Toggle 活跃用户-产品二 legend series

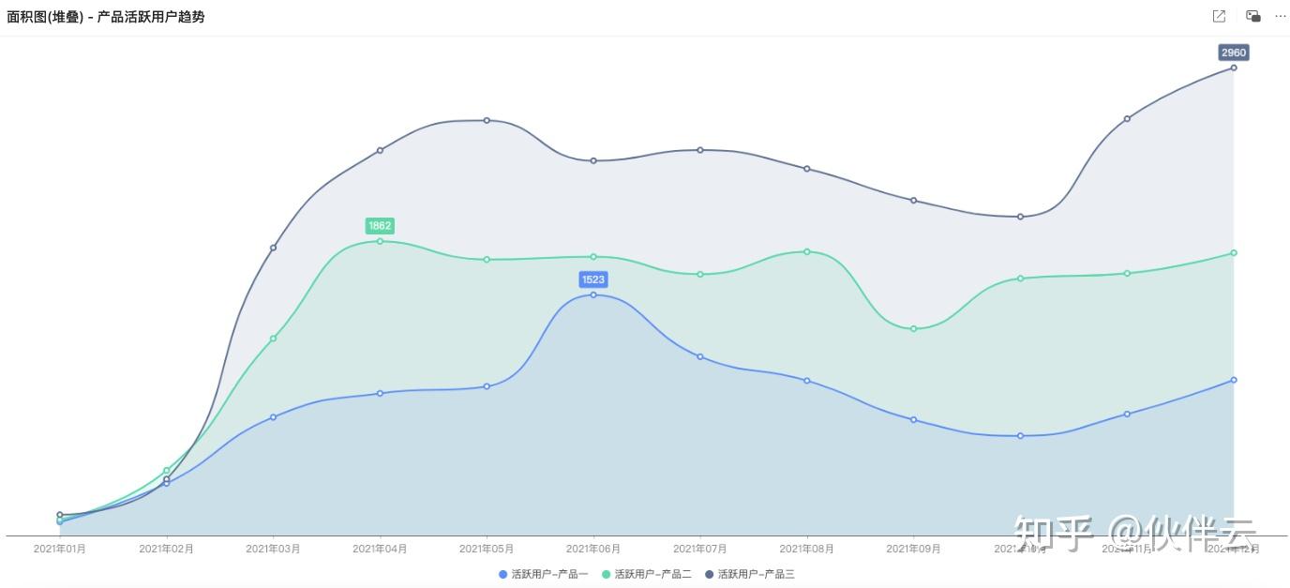647,574
